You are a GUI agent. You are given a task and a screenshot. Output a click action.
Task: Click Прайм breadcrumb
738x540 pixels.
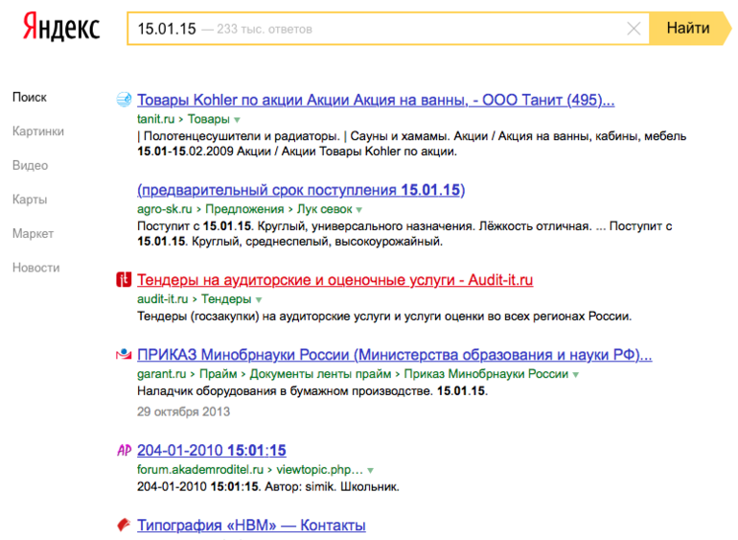(218, 374)
